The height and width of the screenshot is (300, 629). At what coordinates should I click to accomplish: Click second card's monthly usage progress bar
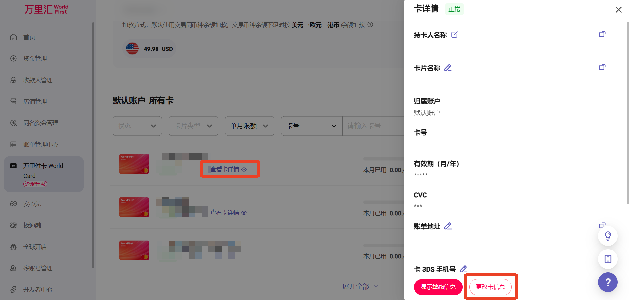click(384, 202)
